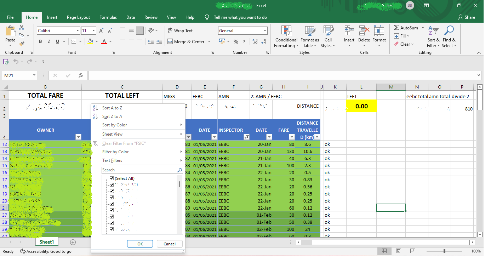Dismiss the filter menu with Cancel
Viewport: 485px width, 256px height.
click(x=170, y=244)
